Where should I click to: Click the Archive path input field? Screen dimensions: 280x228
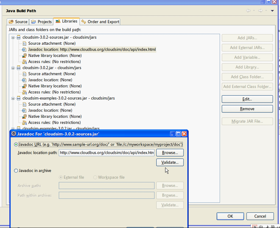pyautogui.click(x=107, y=186)
